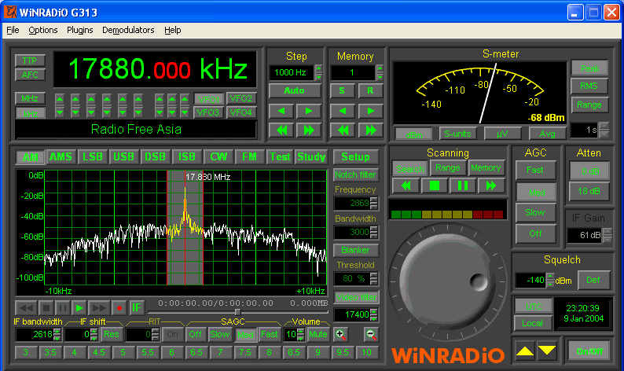Image resolution: width=624 pixels, height=371 pixels.
Task: Toggle the AFC button
Action: coord(30,75)
